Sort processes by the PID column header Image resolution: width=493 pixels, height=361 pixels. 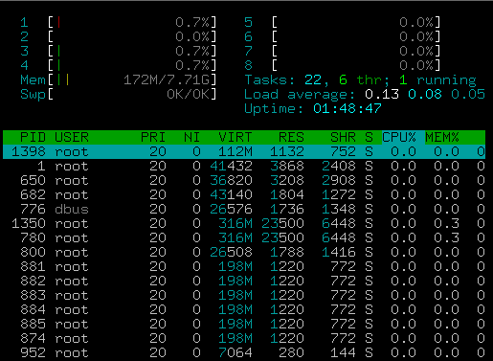33,137
